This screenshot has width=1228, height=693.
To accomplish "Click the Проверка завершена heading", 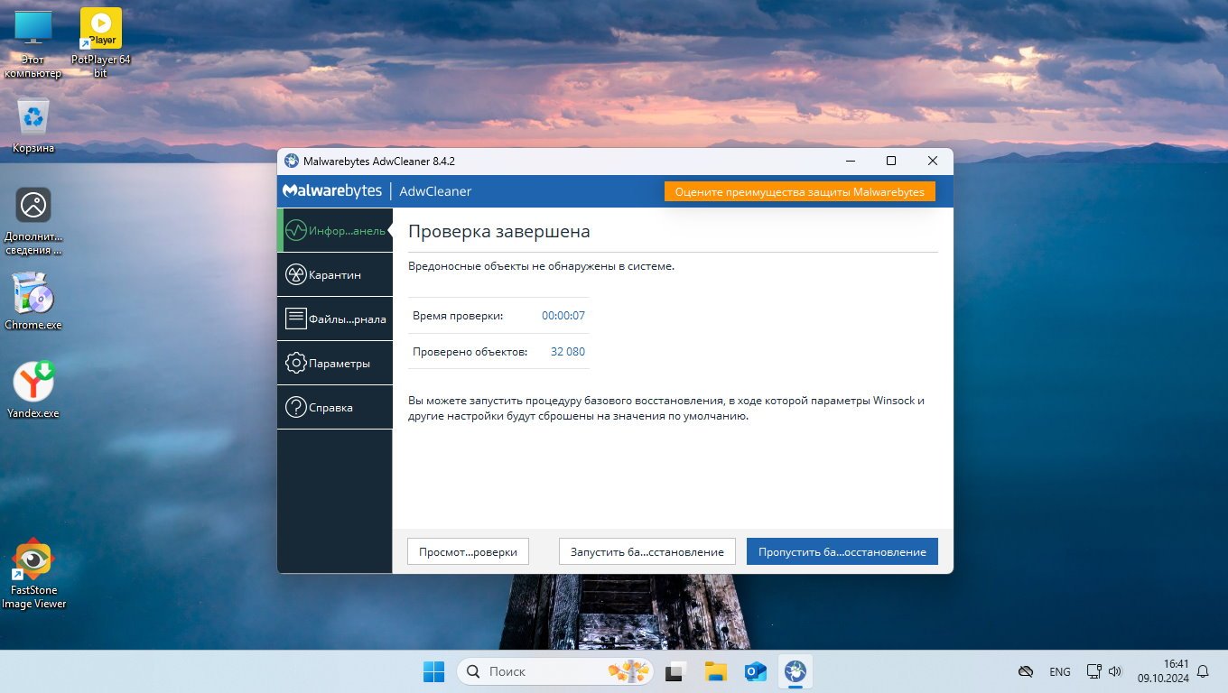I will 499,231.
